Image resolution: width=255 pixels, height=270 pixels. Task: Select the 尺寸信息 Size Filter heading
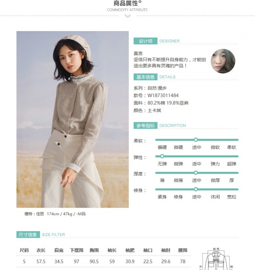click(x=28, y=234)
